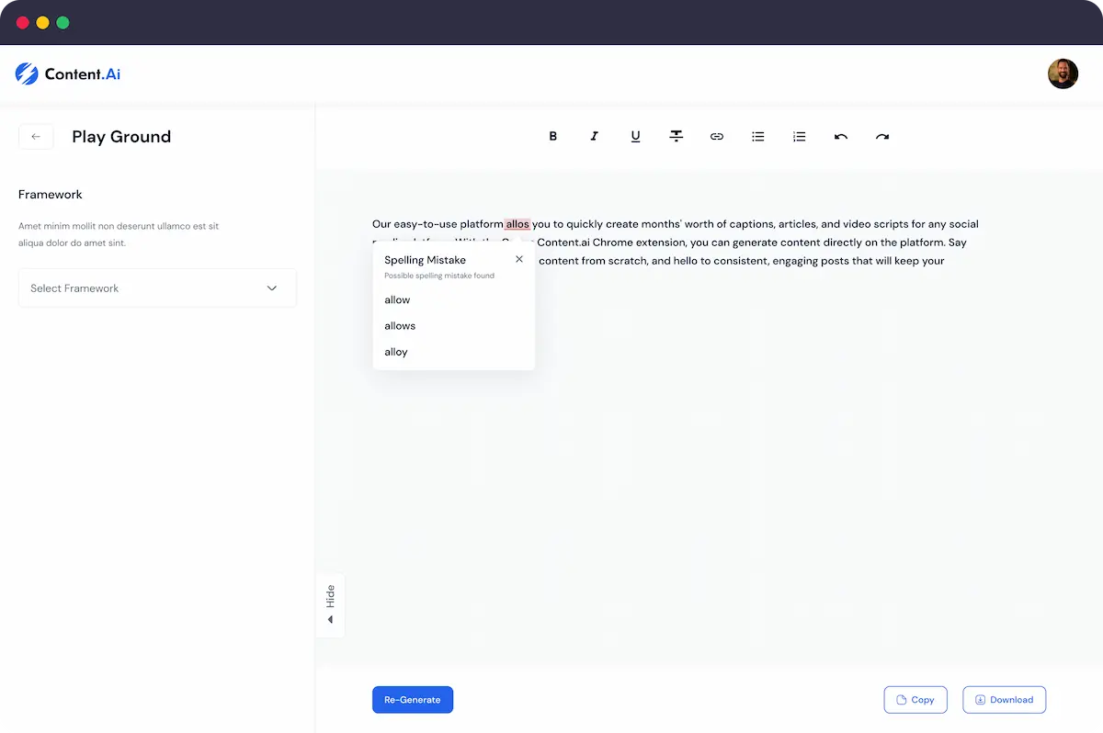Hide the sidebar panel
Viewport: 1103px width, 733px height.
pyautogui.click(x=330, y=604)
